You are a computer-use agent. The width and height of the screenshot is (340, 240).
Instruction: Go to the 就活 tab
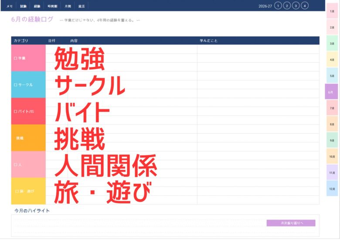coord(82,6)
